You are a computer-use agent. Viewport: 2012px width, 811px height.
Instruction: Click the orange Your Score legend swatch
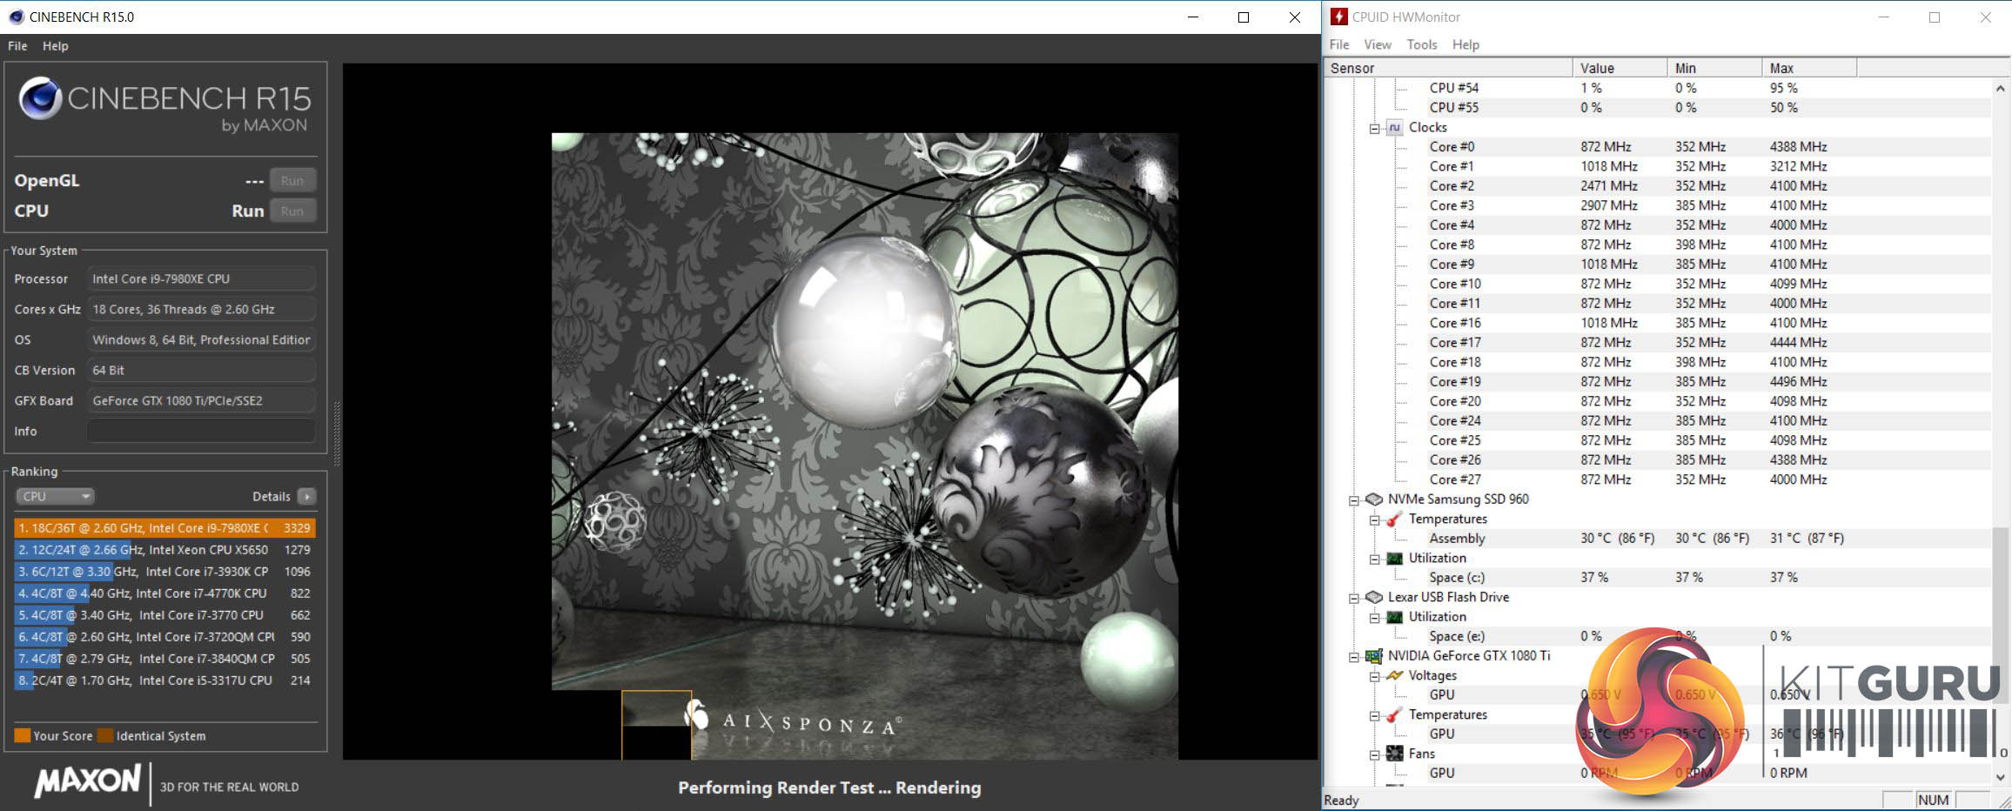point(23,736)
